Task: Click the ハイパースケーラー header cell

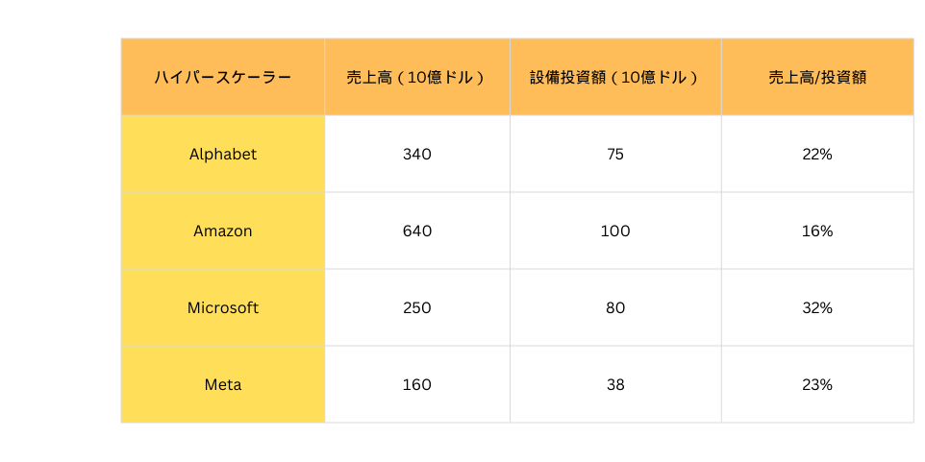Action: pyautogui.click(x=223, y=78)
